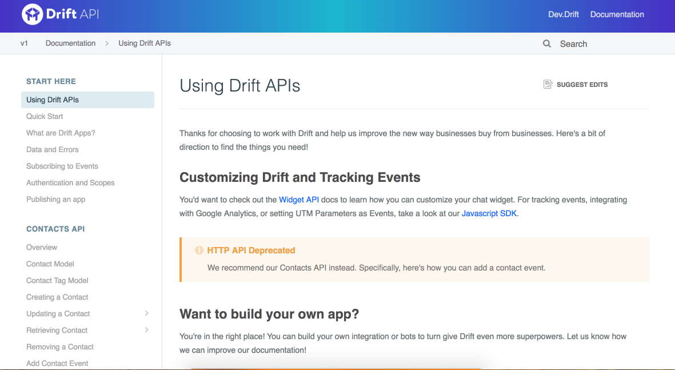This screenshot has height=370, width=675.
Task: Click the We recommend our Contacts API text
Action: click(x=376, y=268)
